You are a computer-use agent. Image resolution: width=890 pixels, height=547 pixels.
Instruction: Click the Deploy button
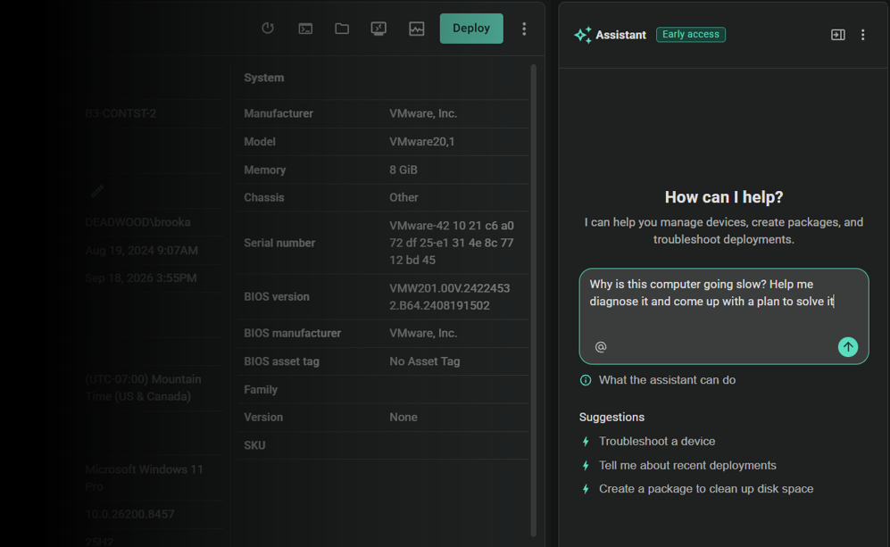(x=471, y=29)
